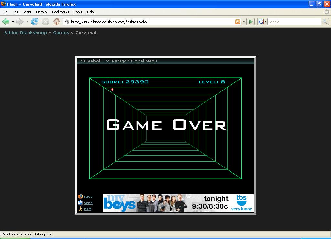Open the Tools menu
The height and width of the screenshot is (239, 331).
point(78,12)
